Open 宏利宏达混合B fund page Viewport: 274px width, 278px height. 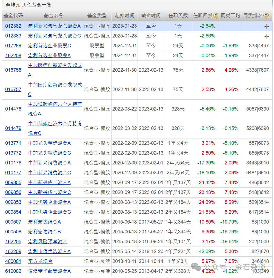pyautogui.click(x=44, y=232)
